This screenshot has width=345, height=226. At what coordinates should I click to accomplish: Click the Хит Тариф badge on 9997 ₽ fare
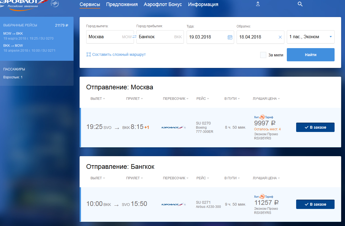263,117
